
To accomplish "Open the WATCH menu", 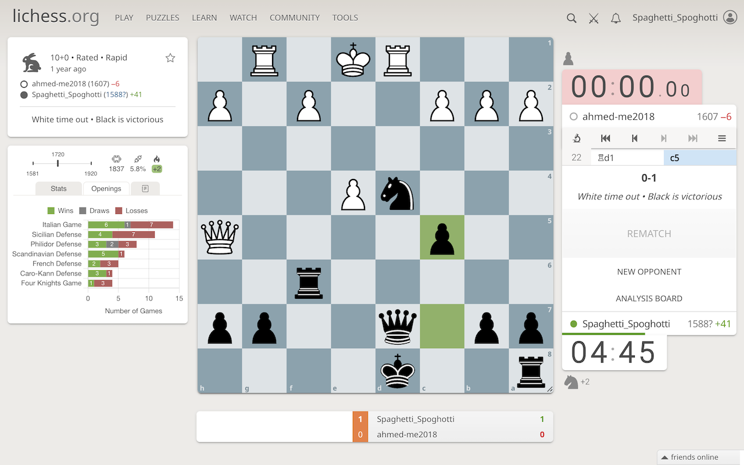I will tap(244, 17).
